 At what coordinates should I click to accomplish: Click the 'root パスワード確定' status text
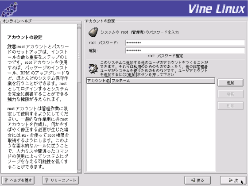tap(165, 56)
